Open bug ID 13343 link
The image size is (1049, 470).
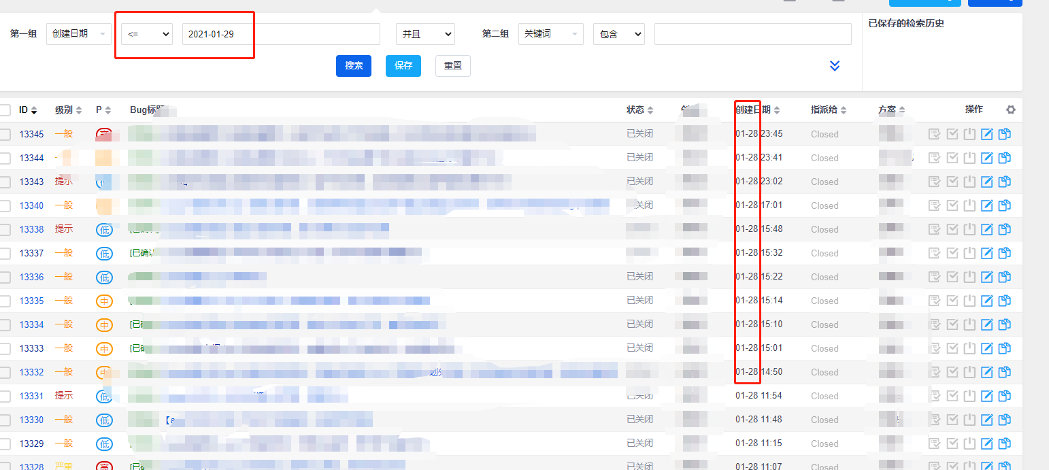coord(31,182)
